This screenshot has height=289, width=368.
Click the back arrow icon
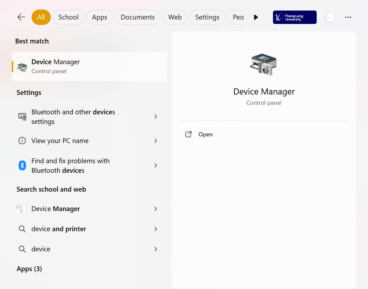tap(21, 17)
